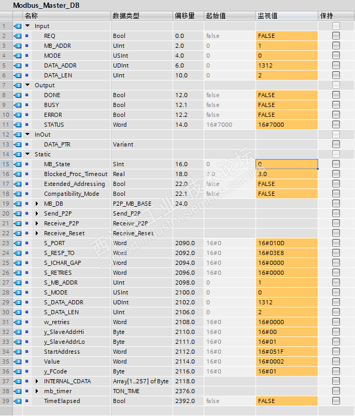Screen dimensions: 355x416
Task: Click the orange monitor value of S_PORT
Action: pos(287,243)
